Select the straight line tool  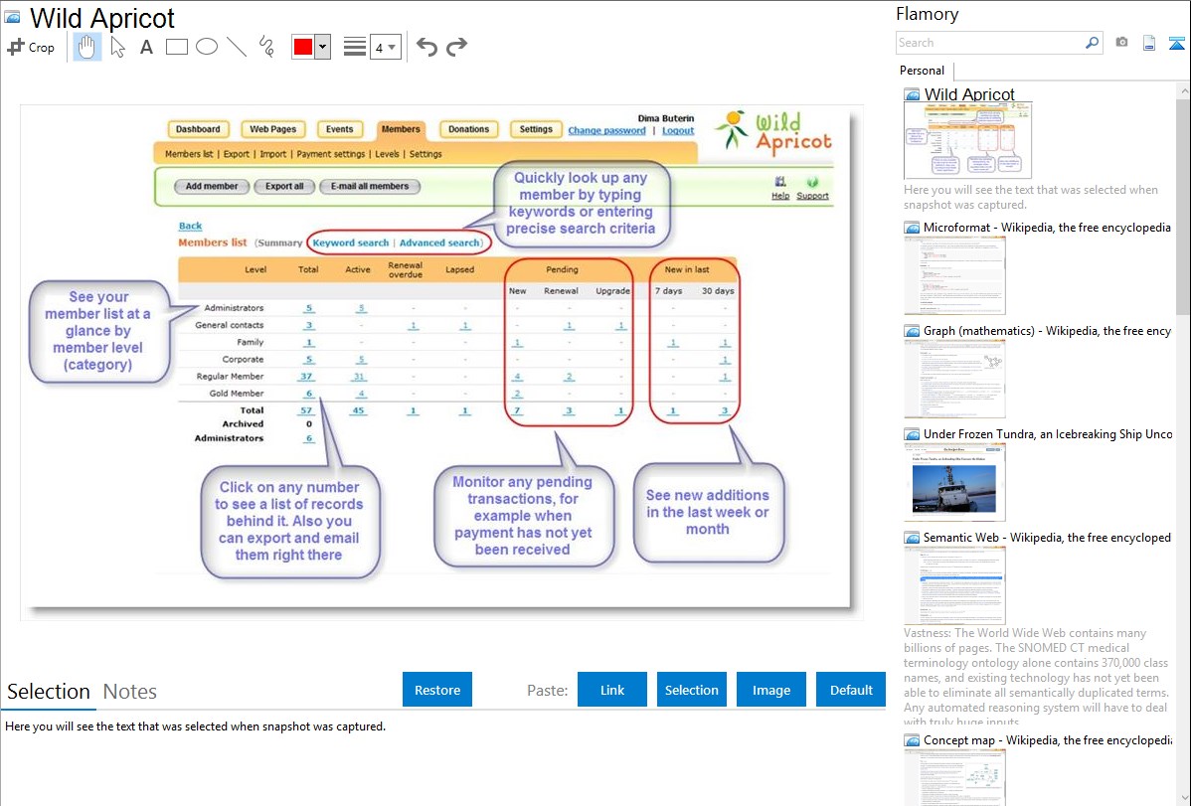pyautogui.click(x=237, y=47)
